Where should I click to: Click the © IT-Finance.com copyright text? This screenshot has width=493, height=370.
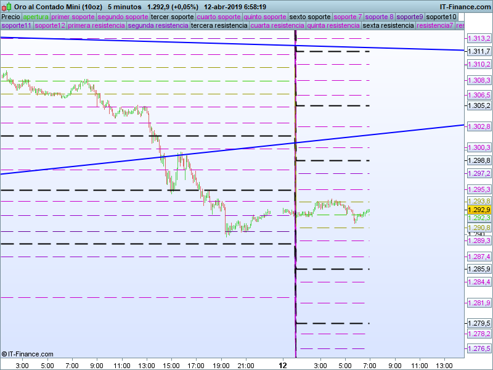click(27, 354)
